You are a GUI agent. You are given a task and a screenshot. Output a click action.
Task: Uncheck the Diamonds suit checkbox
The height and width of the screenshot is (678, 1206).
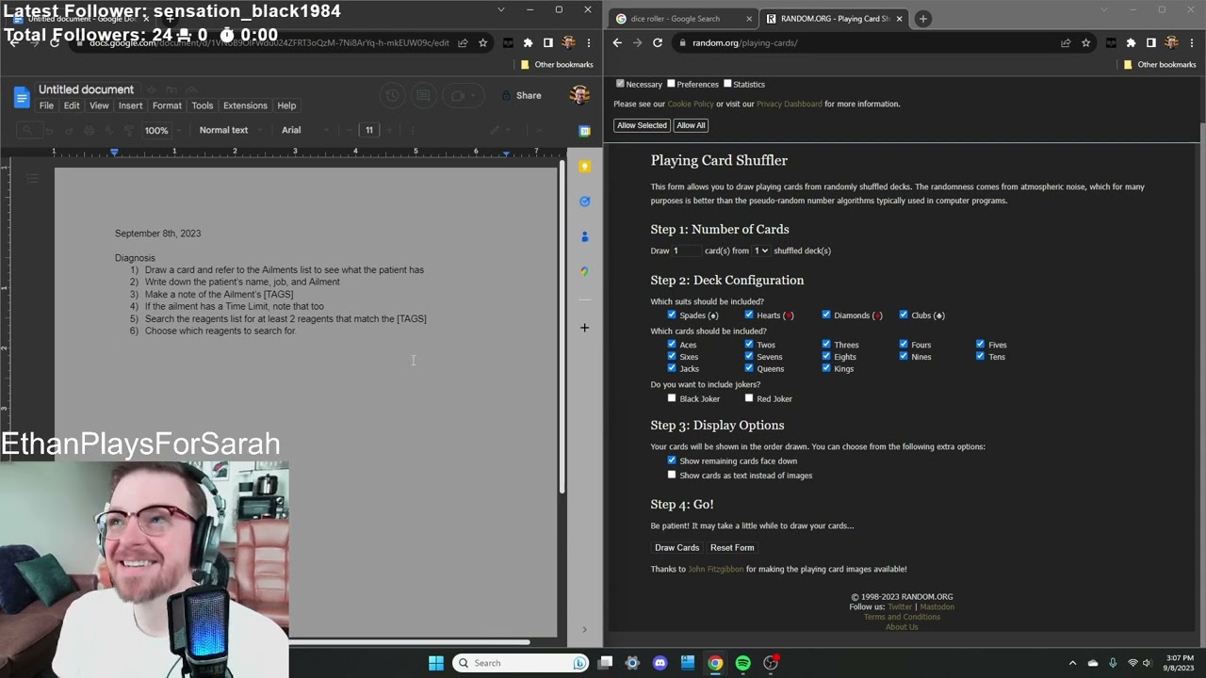[826, 315]
